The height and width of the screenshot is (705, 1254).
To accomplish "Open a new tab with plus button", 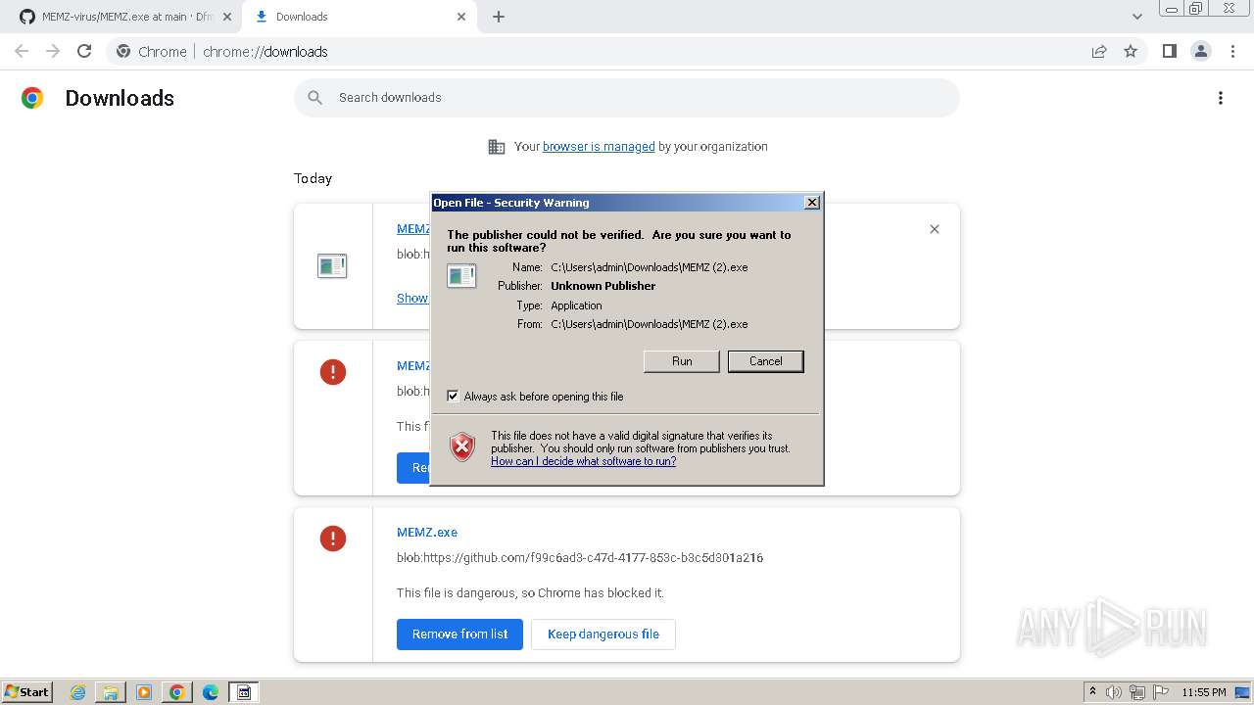I will 499,17.
